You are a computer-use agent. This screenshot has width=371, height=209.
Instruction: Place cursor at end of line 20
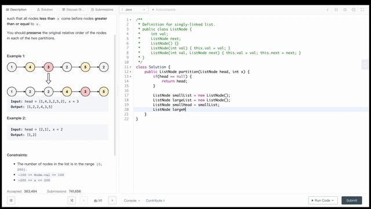pyautogui.click(x=186, y=110)
